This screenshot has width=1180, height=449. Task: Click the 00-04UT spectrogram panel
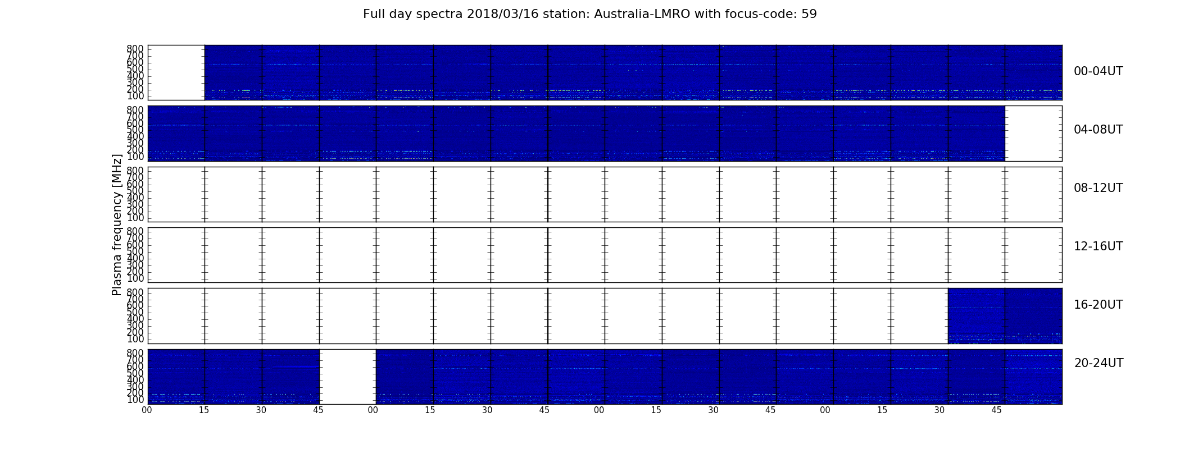click(x=605, y=72)
